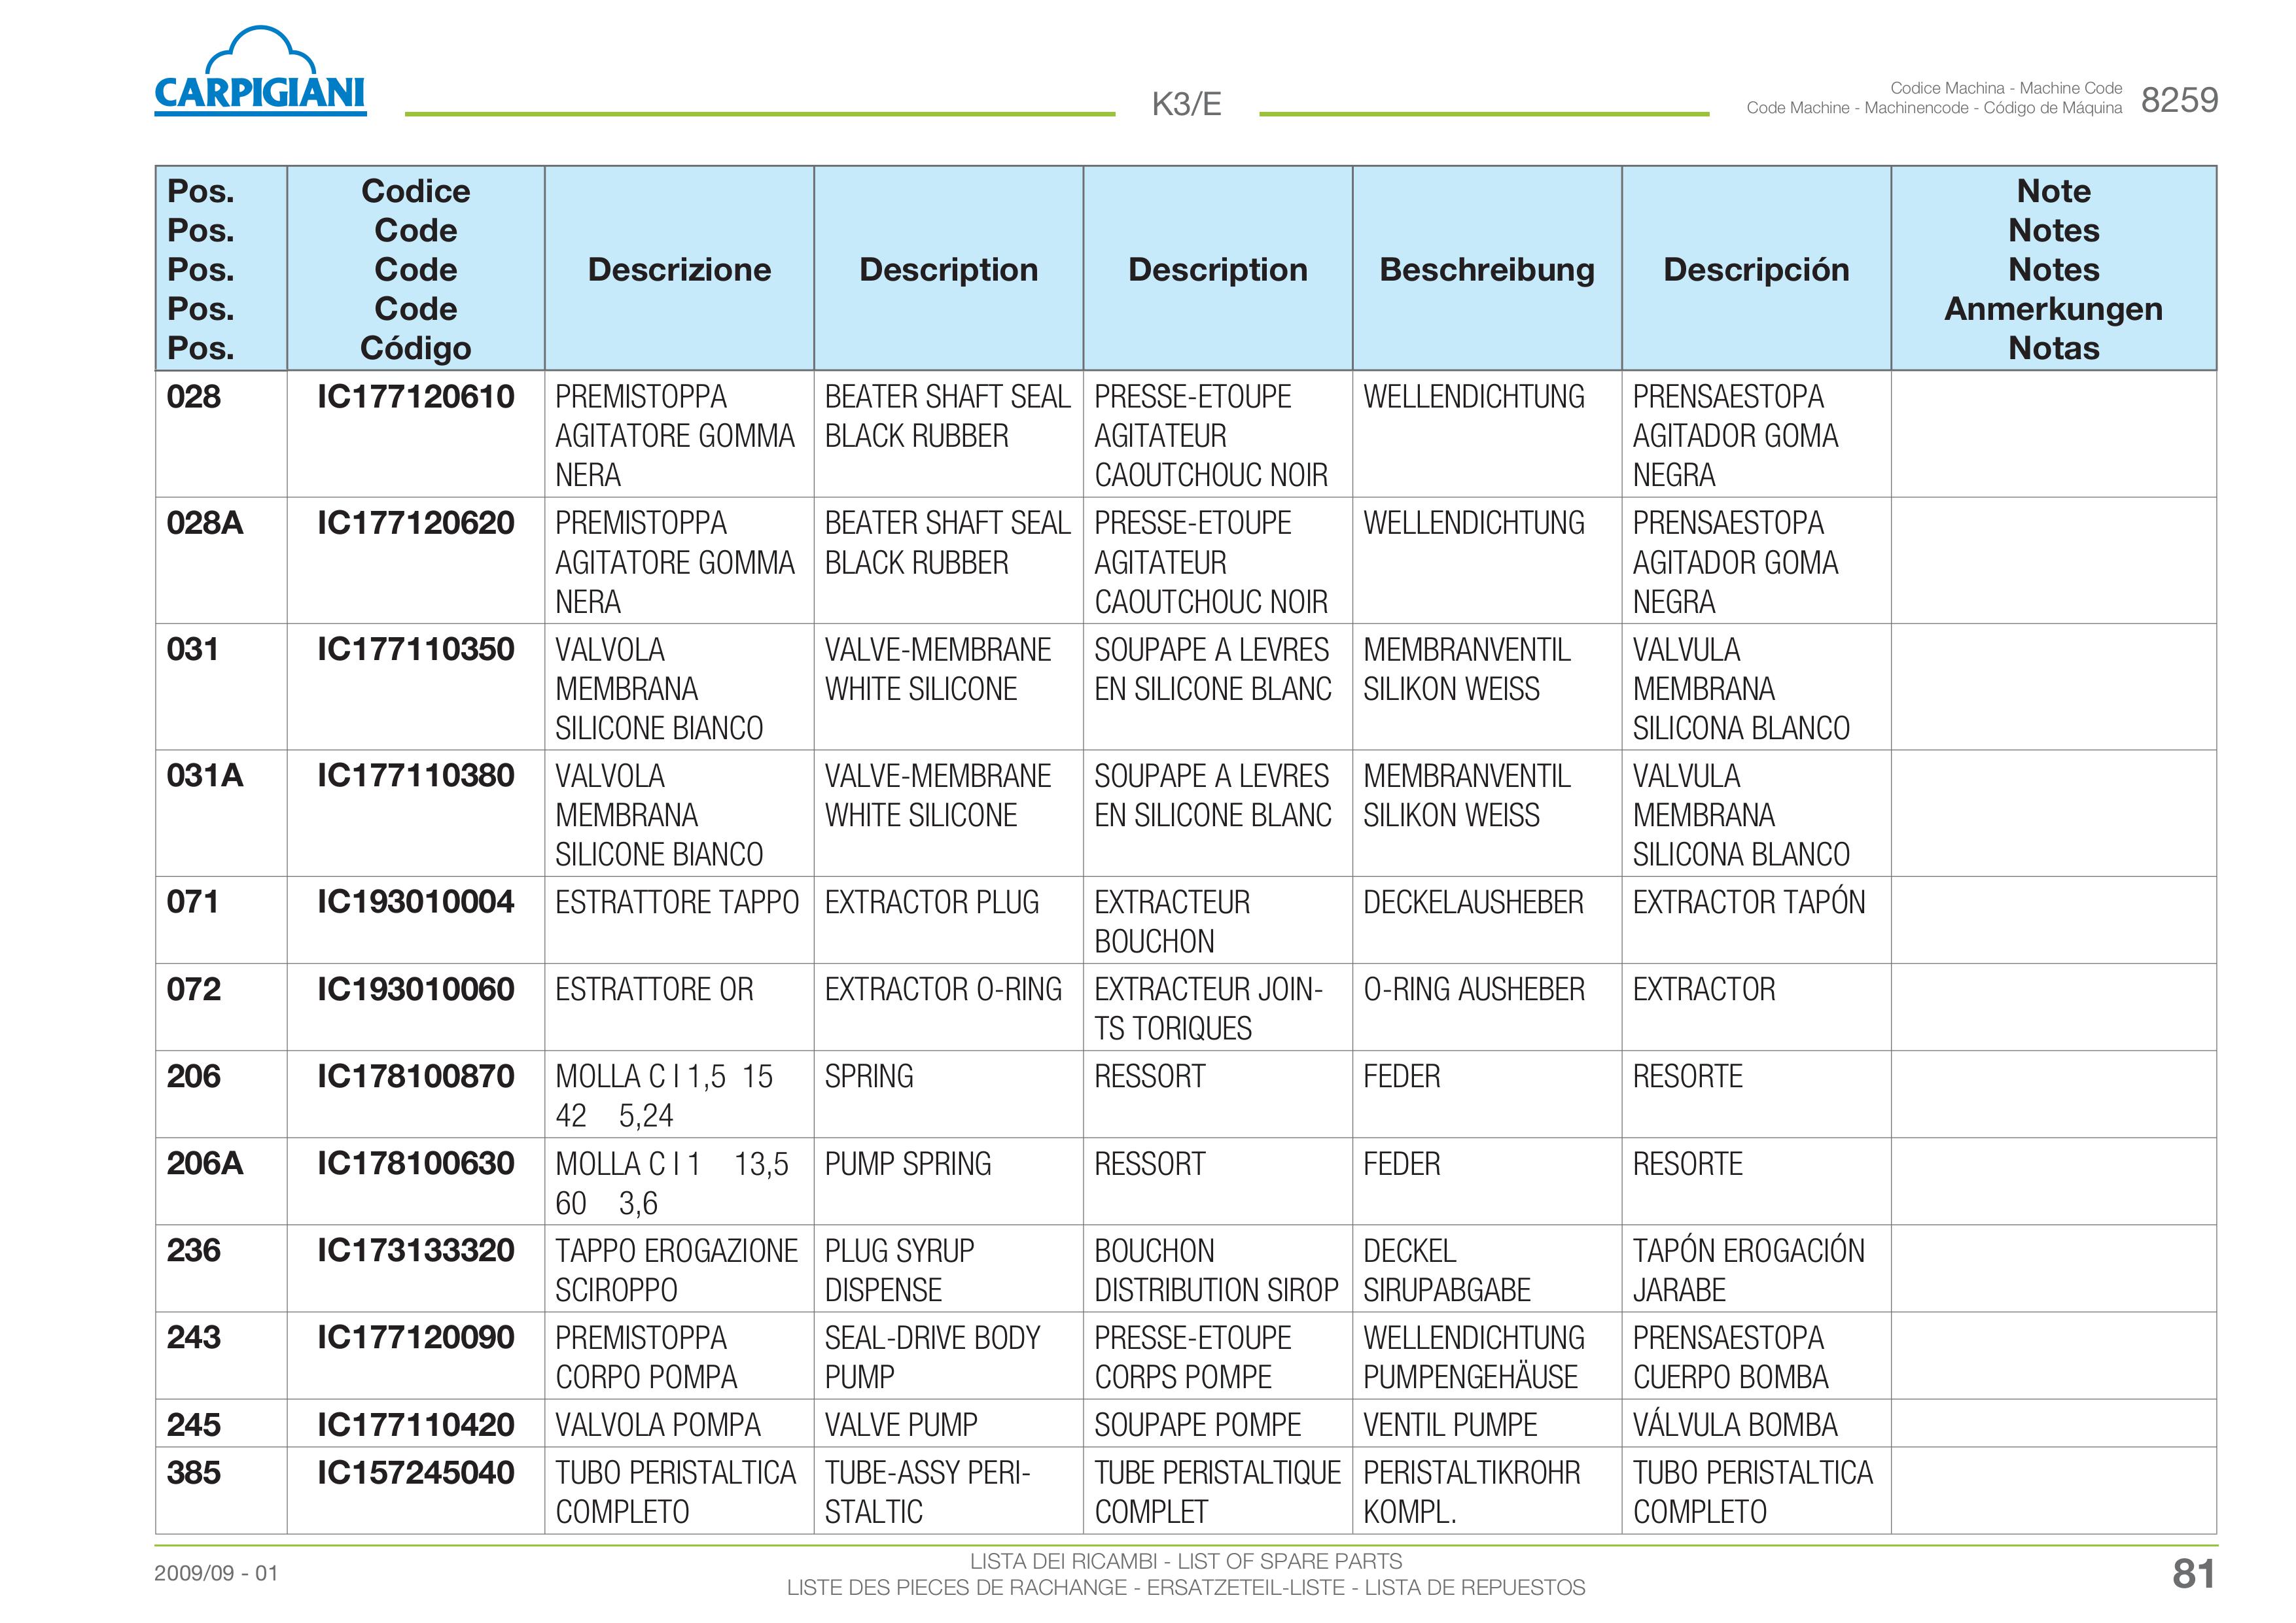Click the VALVE PUMP description cell
The width and height of the screenshot is (2296, 1623).
coord(948,1424)
